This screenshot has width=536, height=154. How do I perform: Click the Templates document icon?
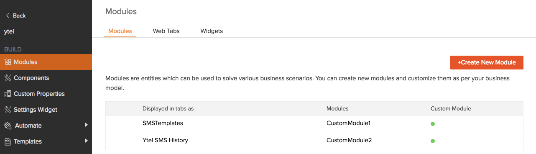pos(8,141)
